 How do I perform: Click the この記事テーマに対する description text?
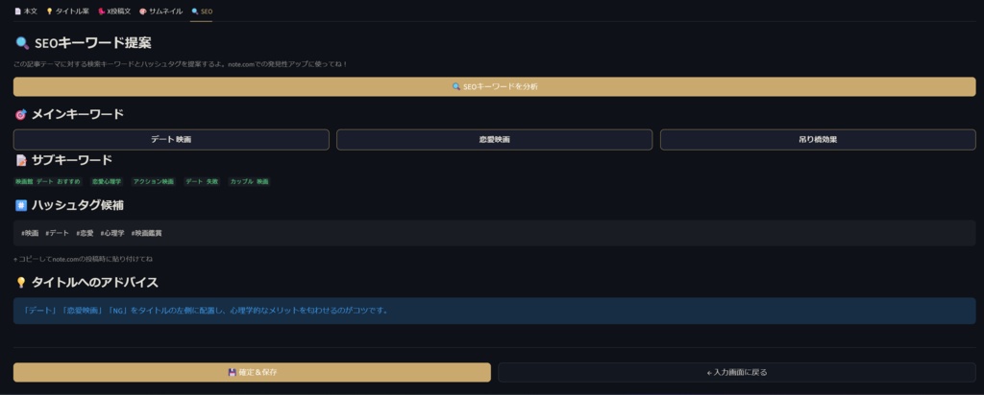pos(181,64)
